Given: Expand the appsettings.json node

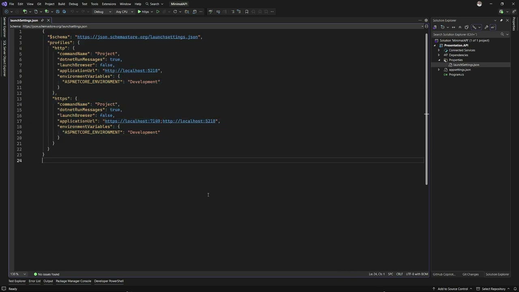Looking at the screenshot, I should click(x=439, y=70).
